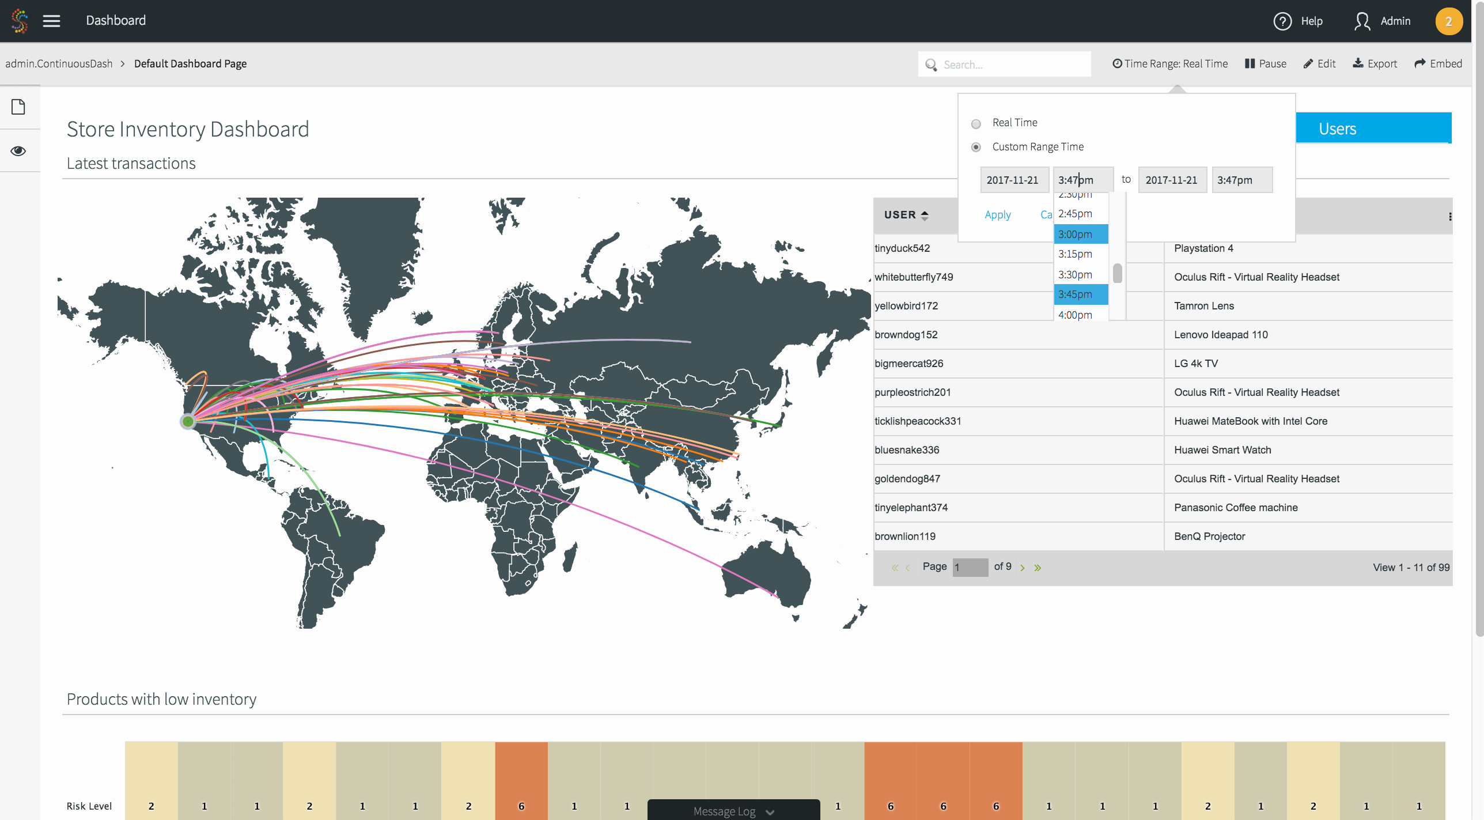
Task: Embed the dashboard
Action: [x=1438, y=63]
